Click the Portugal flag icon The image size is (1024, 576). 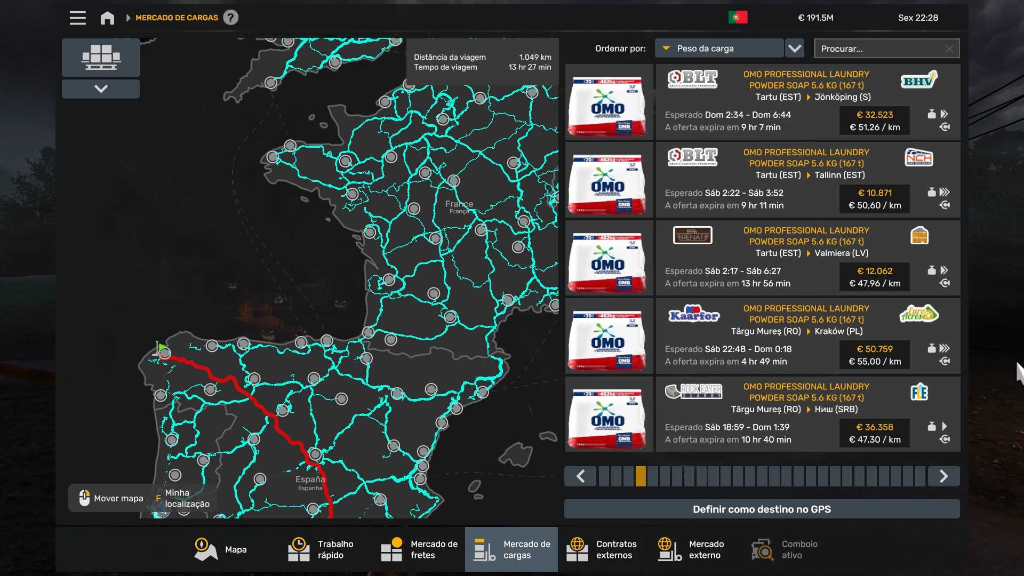tap(738, 18)
